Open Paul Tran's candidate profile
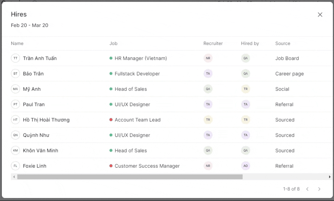 pyautogui.click(x=34, y=104)
